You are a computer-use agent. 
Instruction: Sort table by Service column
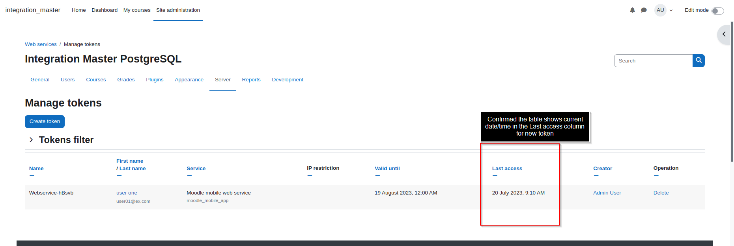[196, 169]
